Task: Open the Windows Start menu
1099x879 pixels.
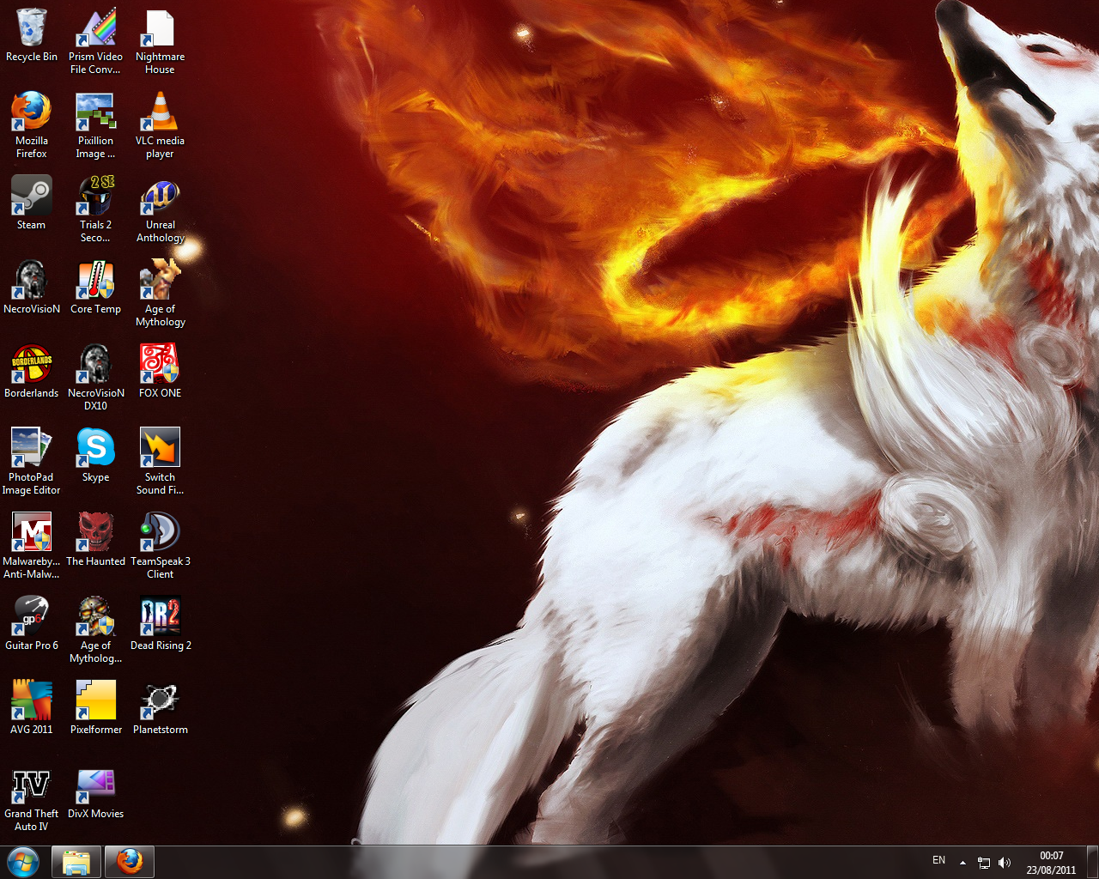Action: coord(23,861)
